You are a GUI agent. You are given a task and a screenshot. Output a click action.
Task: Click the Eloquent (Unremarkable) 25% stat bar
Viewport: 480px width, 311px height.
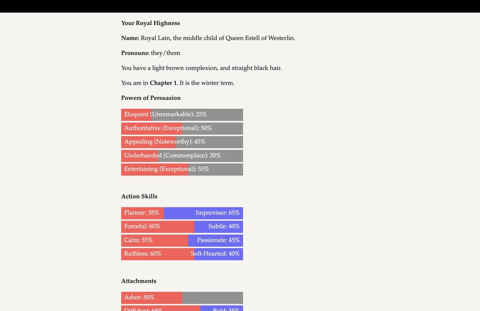click(182, 114)
